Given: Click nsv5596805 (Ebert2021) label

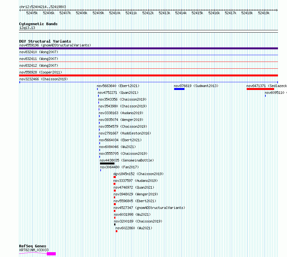Looking at the screenshot, I should click(135, 201).
